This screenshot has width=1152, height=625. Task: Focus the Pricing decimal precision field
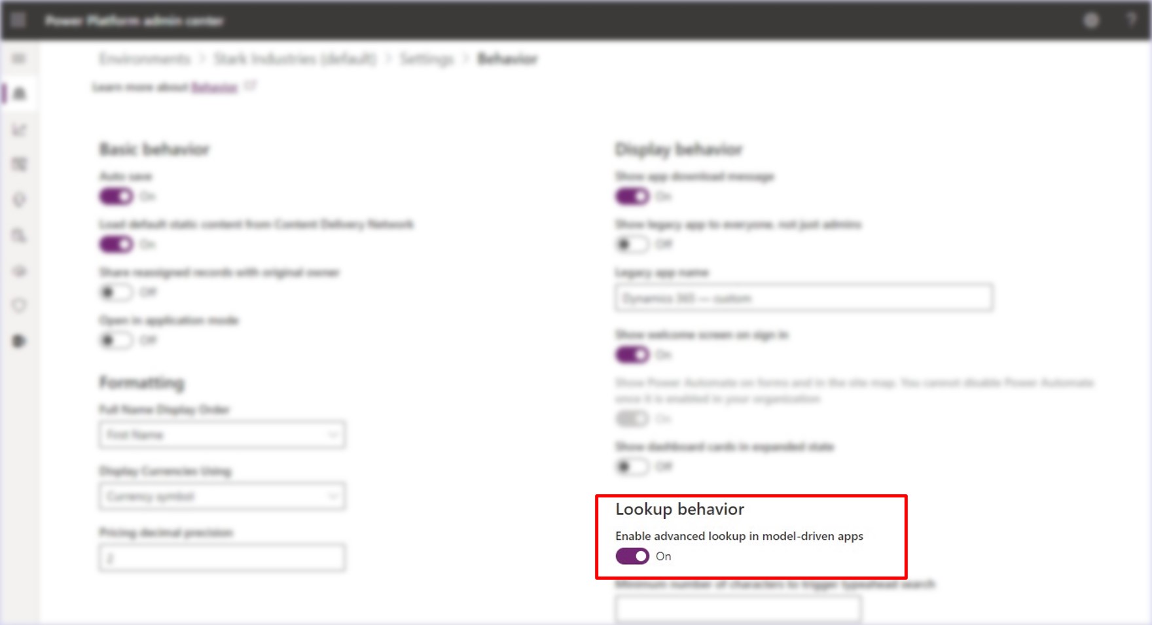point(222,558)
